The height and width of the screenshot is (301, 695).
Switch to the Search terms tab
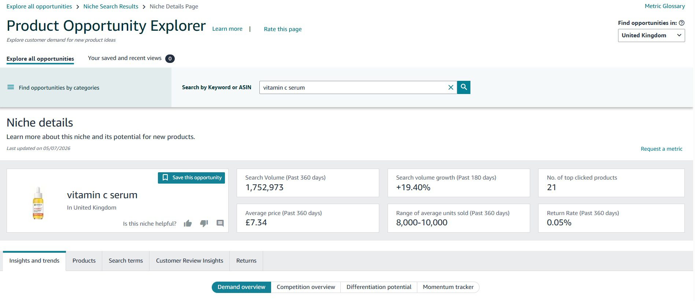(x=126, y=261)
